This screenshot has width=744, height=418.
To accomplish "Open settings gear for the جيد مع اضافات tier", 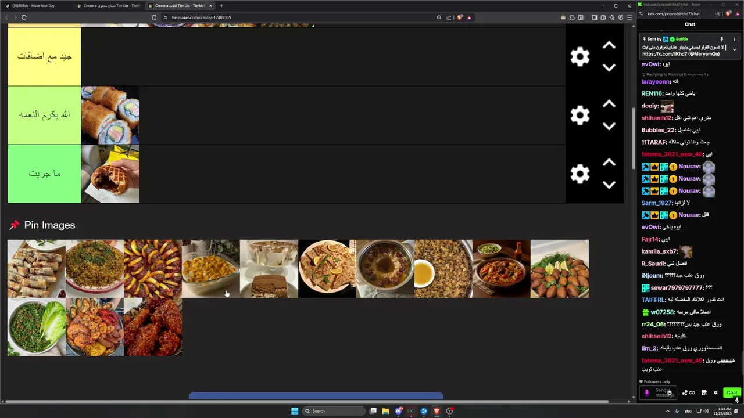I will point(580,56).
